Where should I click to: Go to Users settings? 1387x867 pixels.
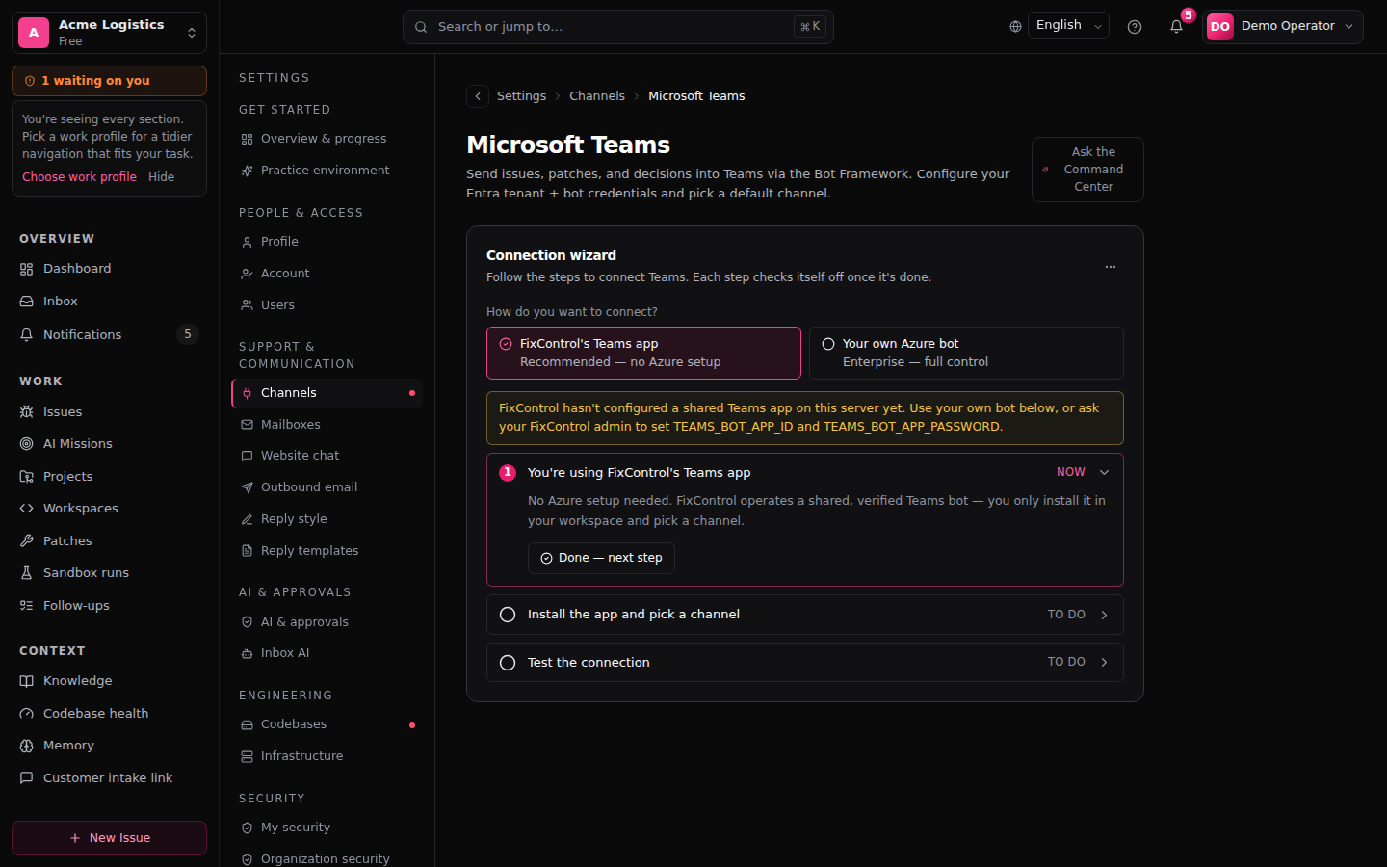click(327, 305)
